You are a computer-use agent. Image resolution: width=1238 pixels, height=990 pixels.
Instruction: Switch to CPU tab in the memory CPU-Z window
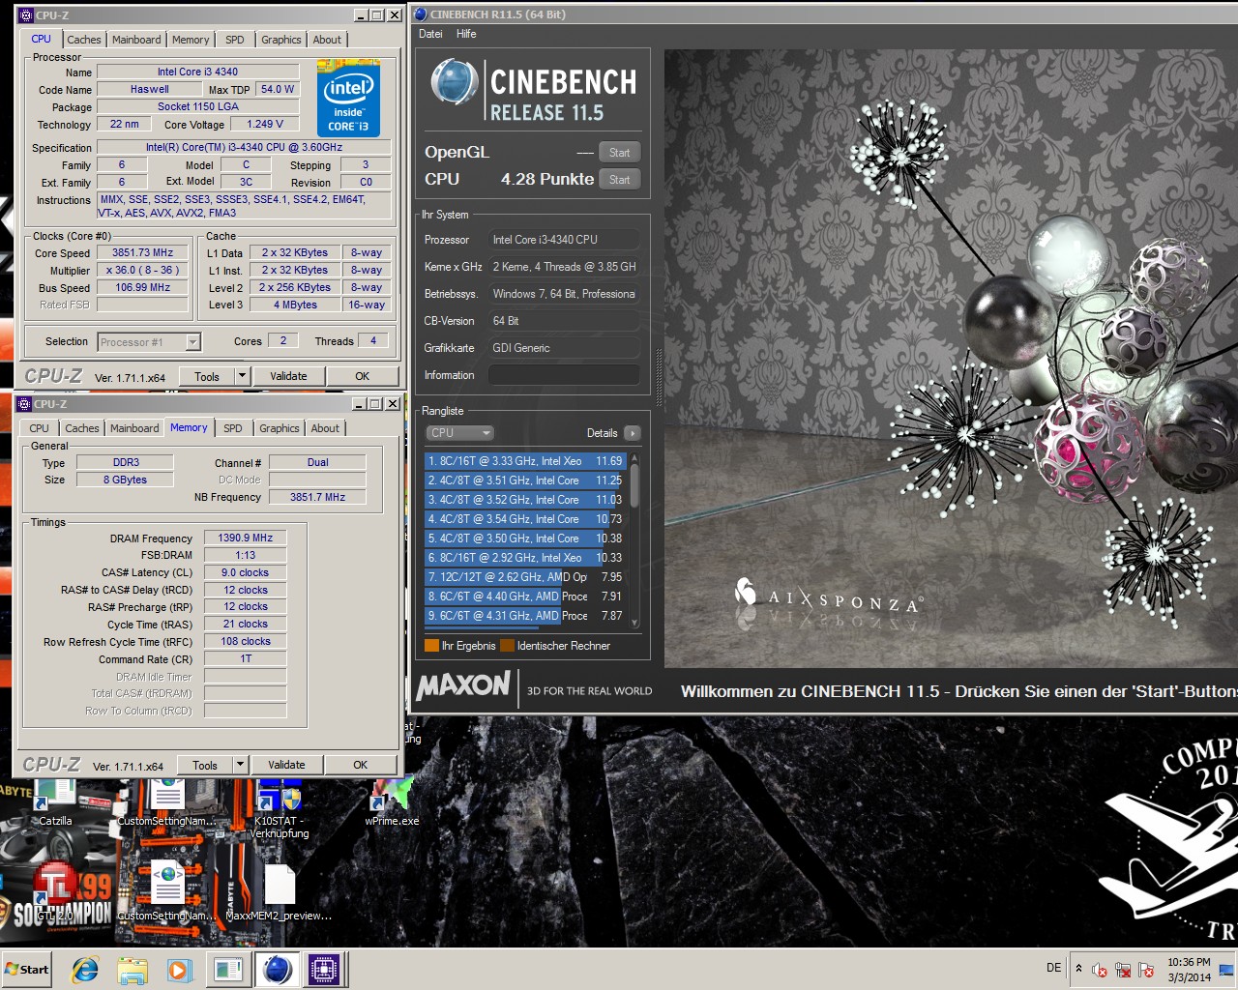[x=39, y=428]
